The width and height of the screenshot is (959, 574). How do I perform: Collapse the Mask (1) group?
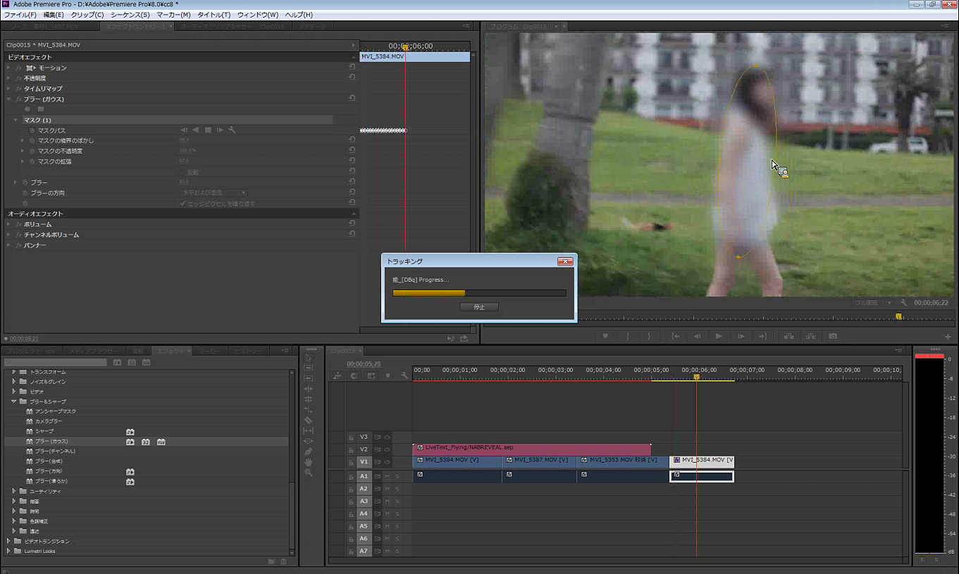pyautogui.click(x=16, y=120)
